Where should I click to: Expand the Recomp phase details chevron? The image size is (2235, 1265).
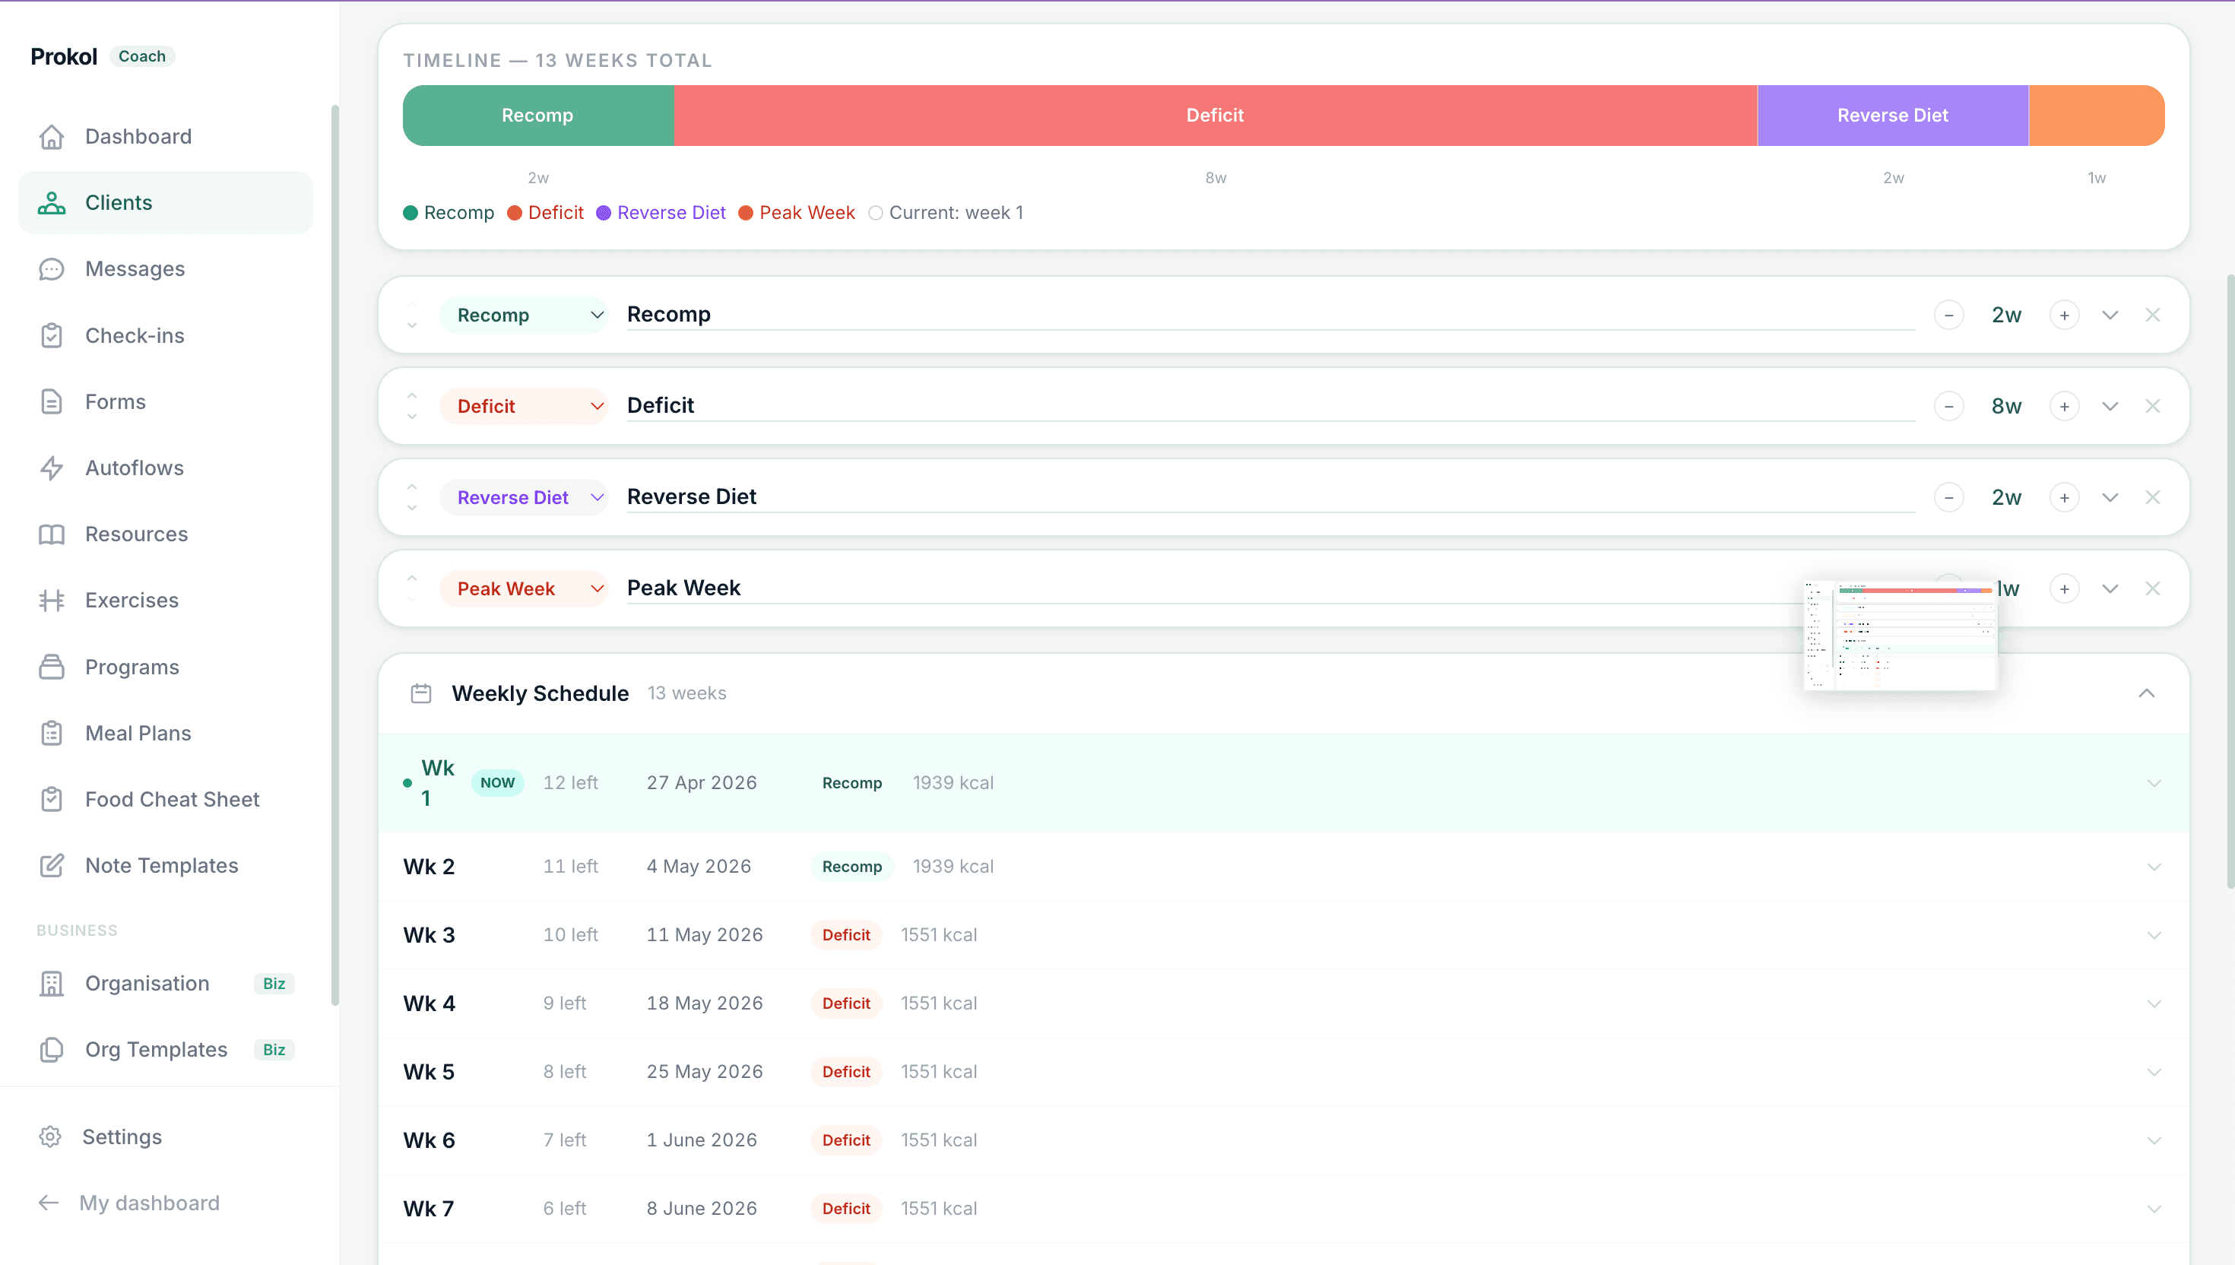[x=2110, y=315]
